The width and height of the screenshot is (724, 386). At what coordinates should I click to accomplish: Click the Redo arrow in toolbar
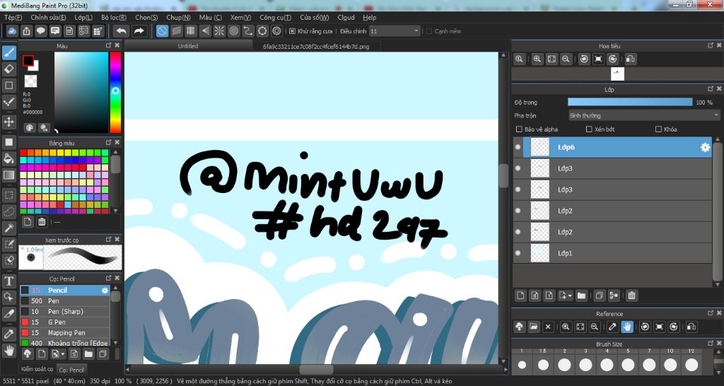tap(139, 31)
